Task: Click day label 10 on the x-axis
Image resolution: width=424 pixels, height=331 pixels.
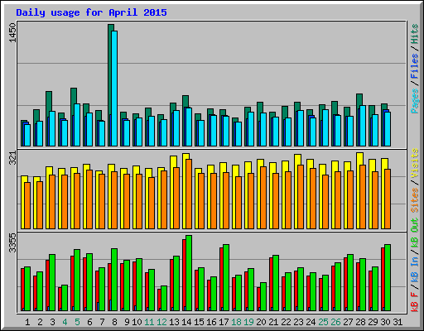Action: point(137,322)
